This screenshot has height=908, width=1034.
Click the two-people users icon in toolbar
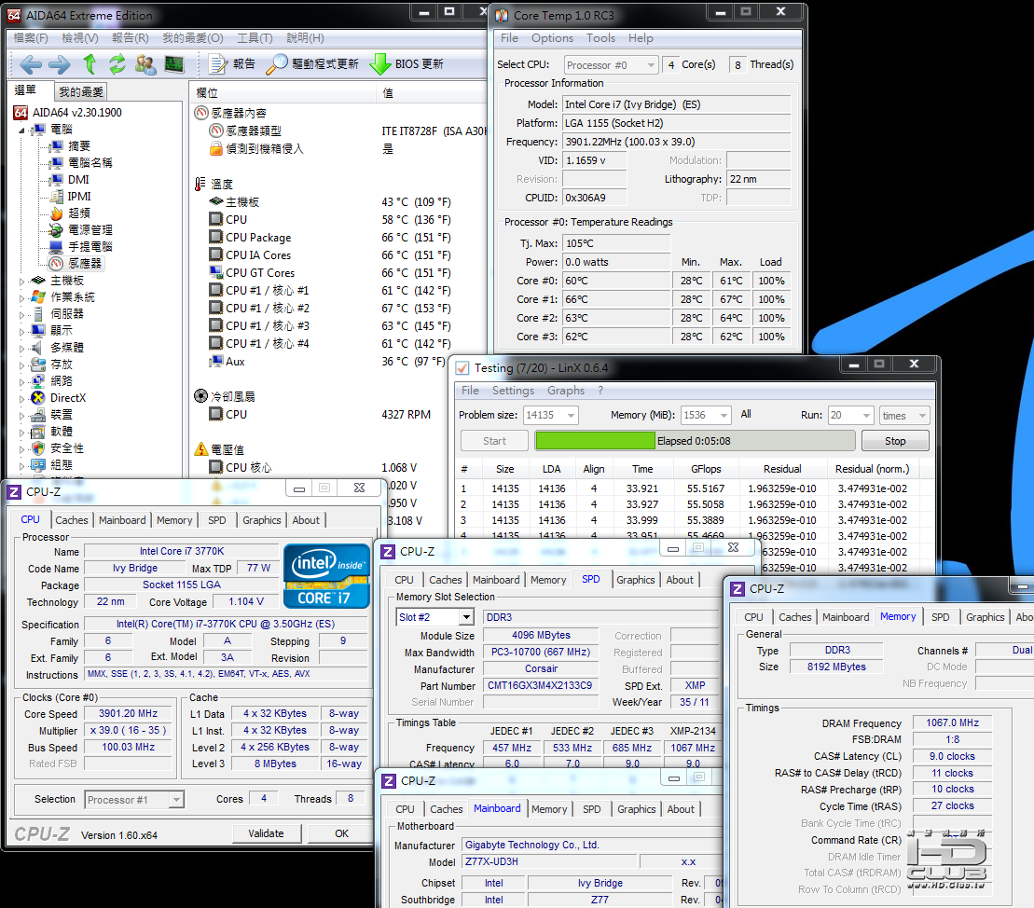pyautogui.click(x=145, y=64)
